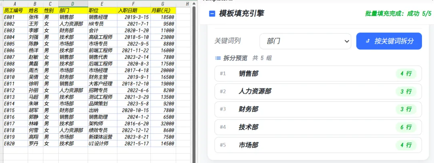Click the 批量填充完成 status text

[398, 14]
